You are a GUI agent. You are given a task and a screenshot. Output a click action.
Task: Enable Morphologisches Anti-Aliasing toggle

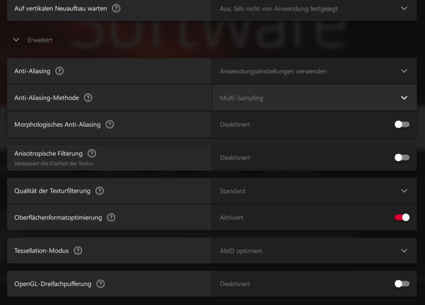click(x=402, y=125)
